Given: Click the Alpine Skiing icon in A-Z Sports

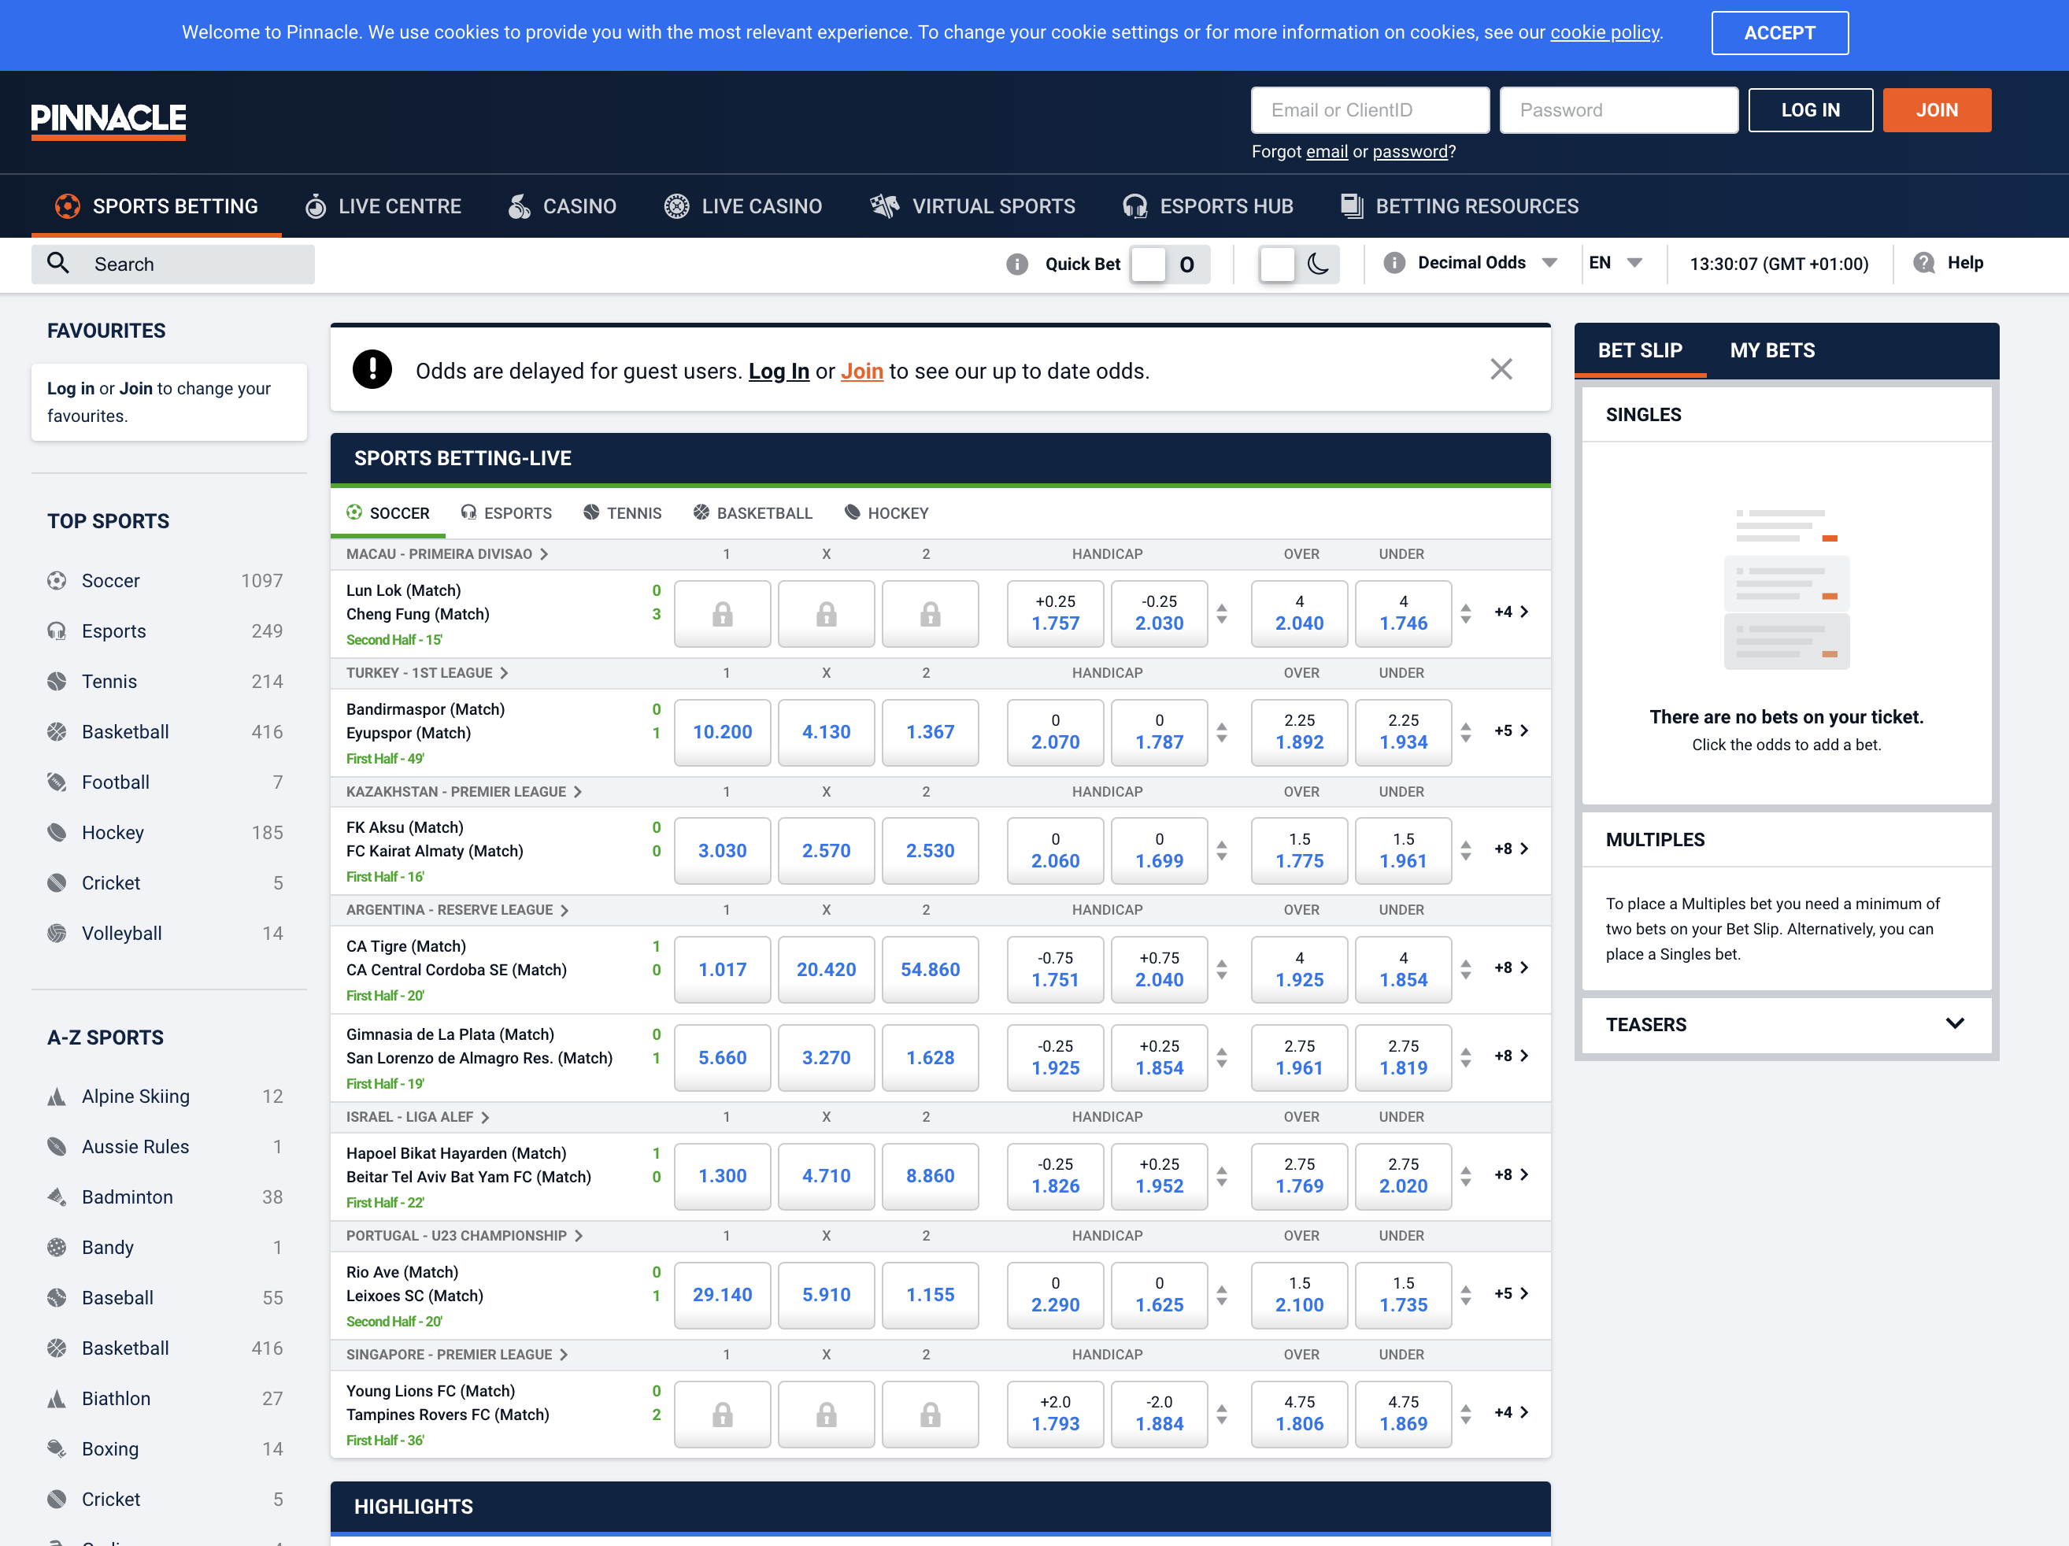Looking at the screenshot, I should 57,1097.
